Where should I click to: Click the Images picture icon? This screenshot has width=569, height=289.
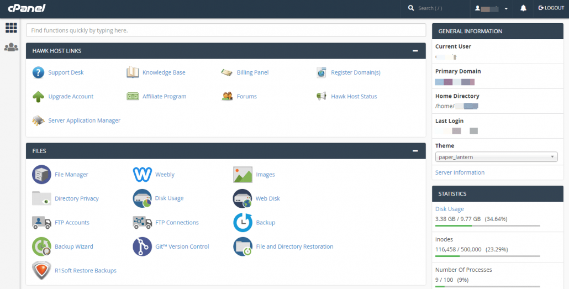243,175
